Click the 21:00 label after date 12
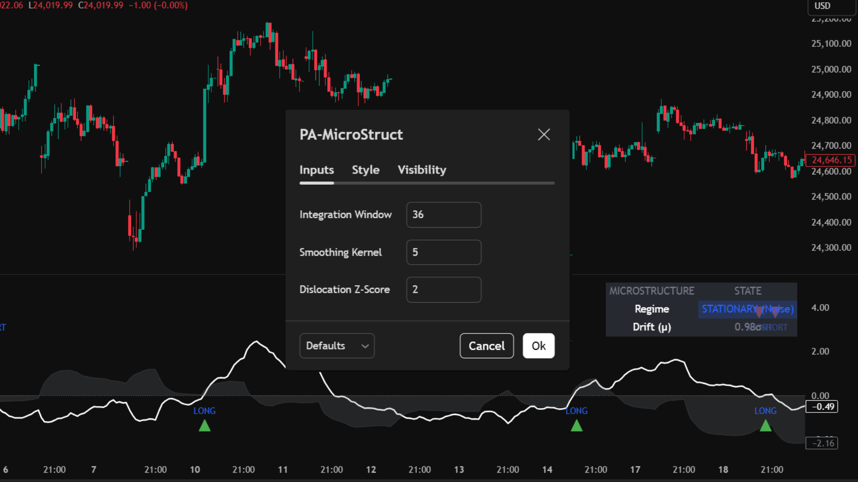Viewport: 858px width, 482px height. pos(419,470)
